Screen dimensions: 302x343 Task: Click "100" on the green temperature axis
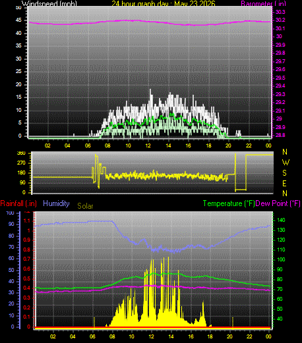point(281,259)
